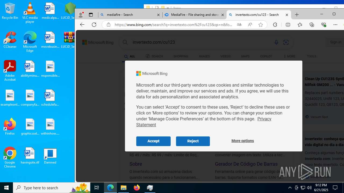The image size is (344, 193).
Task: Open Firefox desktop shortcut
Action: 10,127
